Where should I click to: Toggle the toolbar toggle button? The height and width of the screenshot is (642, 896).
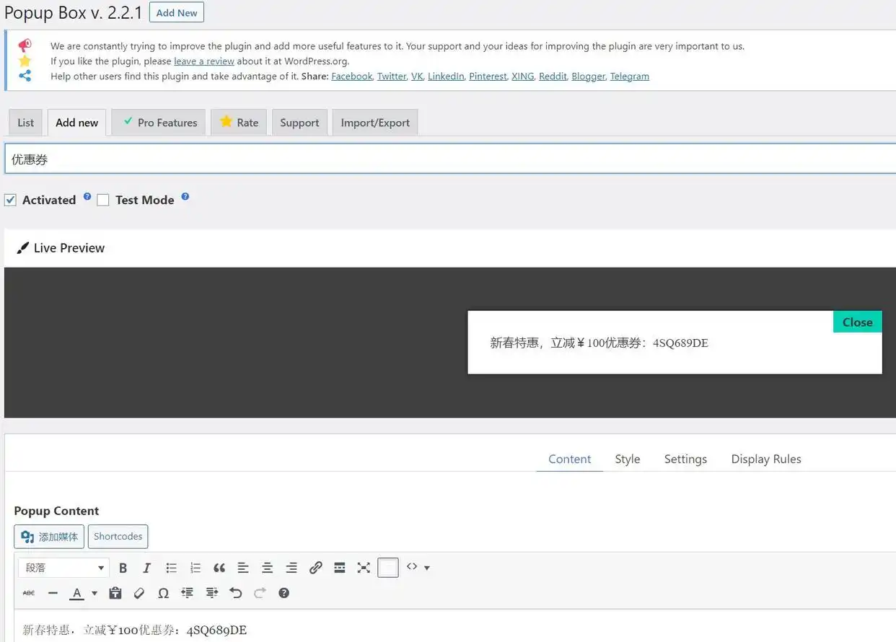click(x=388, y=568)
